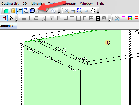Open the 3D menu

point(25,3)
